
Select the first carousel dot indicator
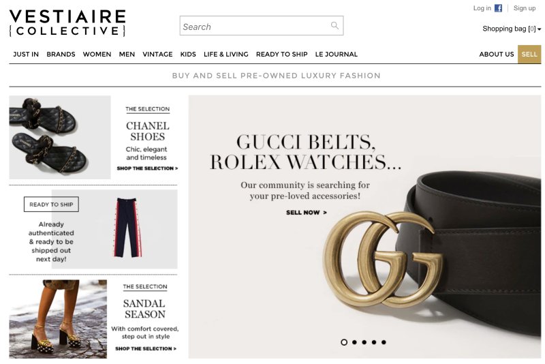coord(344,342)
